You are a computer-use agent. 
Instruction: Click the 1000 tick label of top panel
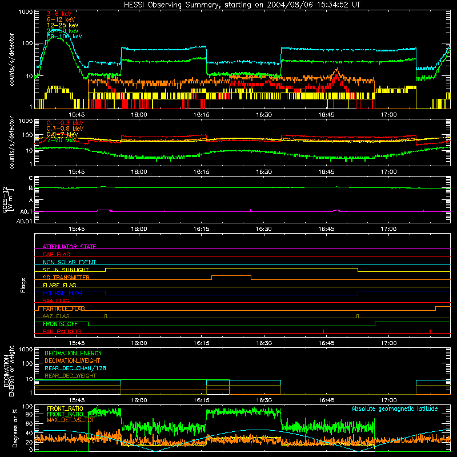click(25, 12)
